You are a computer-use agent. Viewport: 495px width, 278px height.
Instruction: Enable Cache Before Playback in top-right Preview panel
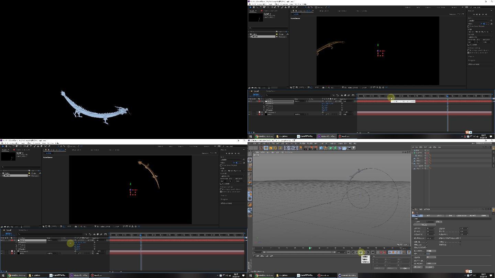(469, 26)
